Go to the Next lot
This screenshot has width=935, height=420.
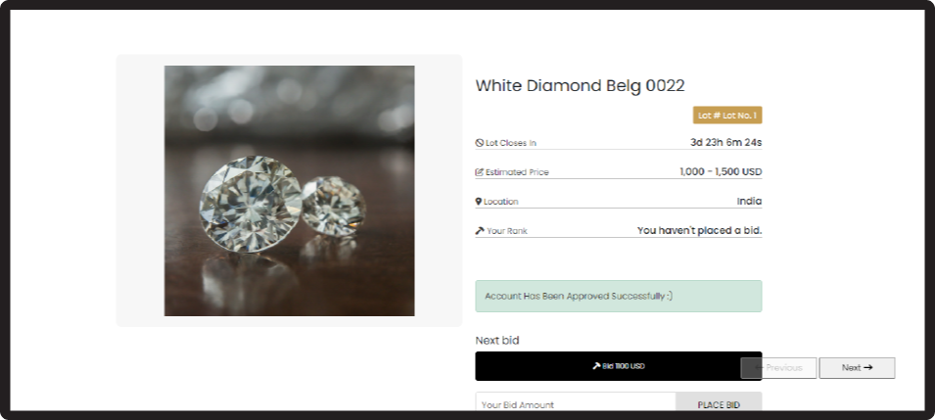tap(857, 368)
